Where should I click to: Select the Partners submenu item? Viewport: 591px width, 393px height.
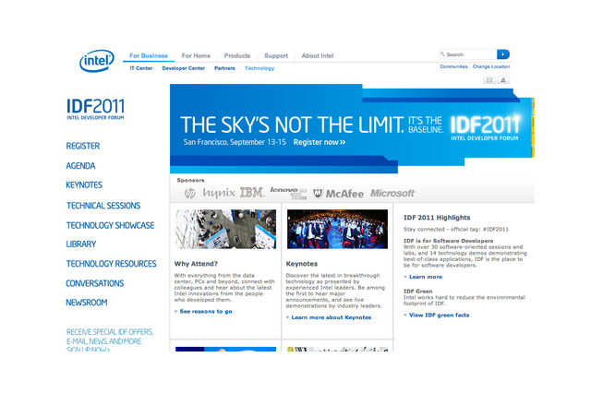(224, 68)
